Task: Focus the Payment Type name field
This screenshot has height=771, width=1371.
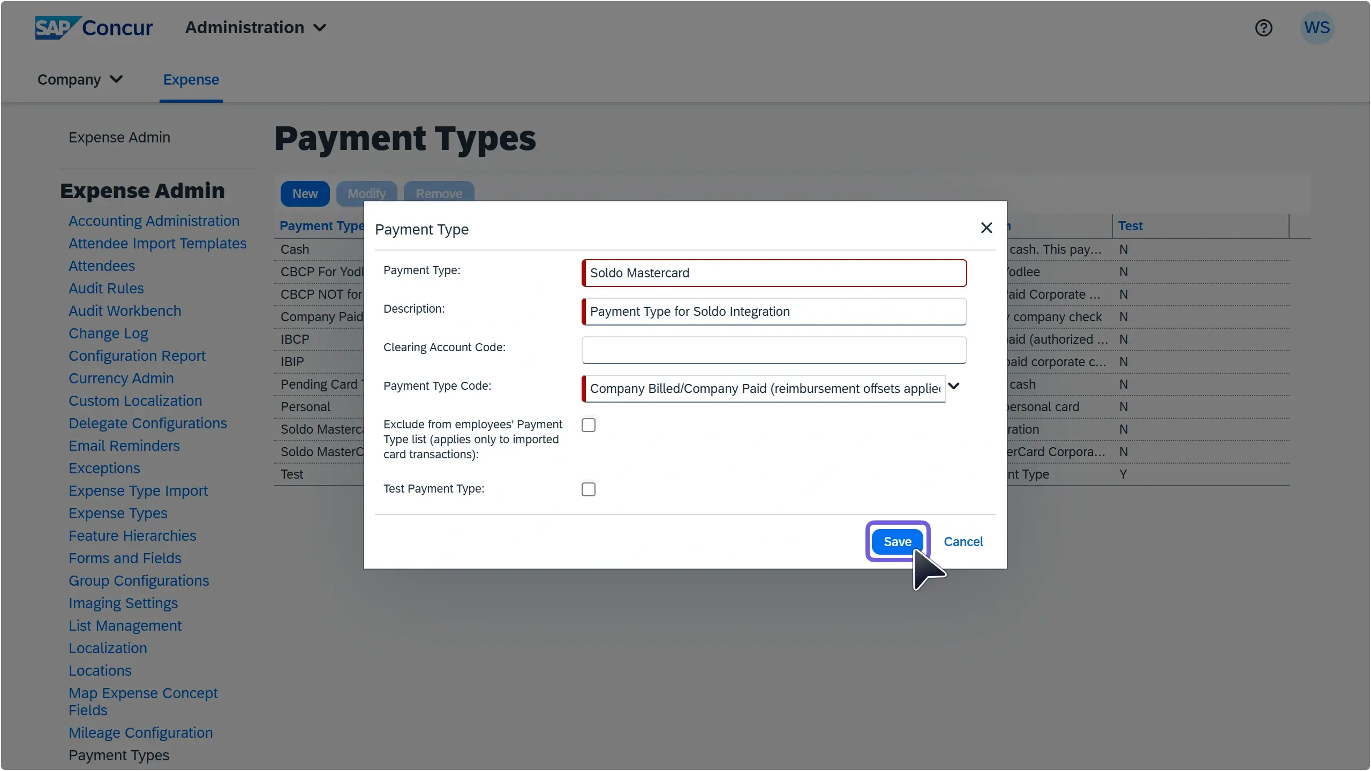Action: coord(774,273)
